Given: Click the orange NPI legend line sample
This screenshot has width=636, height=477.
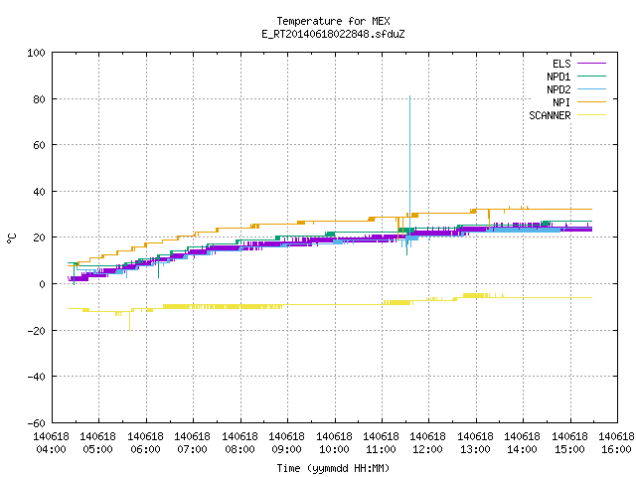Looking at the screenshot, I should click(x=591, y=101).
